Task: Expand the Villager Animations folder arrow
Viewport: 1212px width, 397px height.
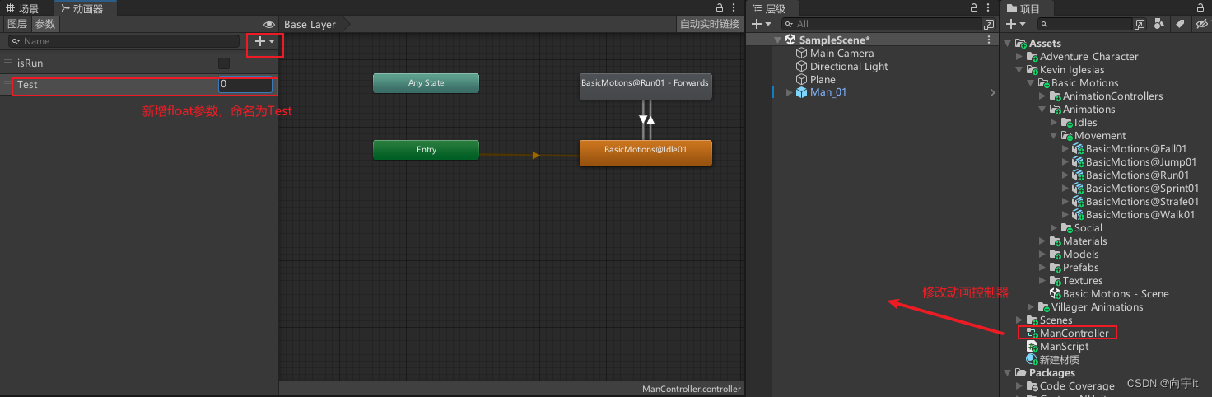Action: 1032,306
